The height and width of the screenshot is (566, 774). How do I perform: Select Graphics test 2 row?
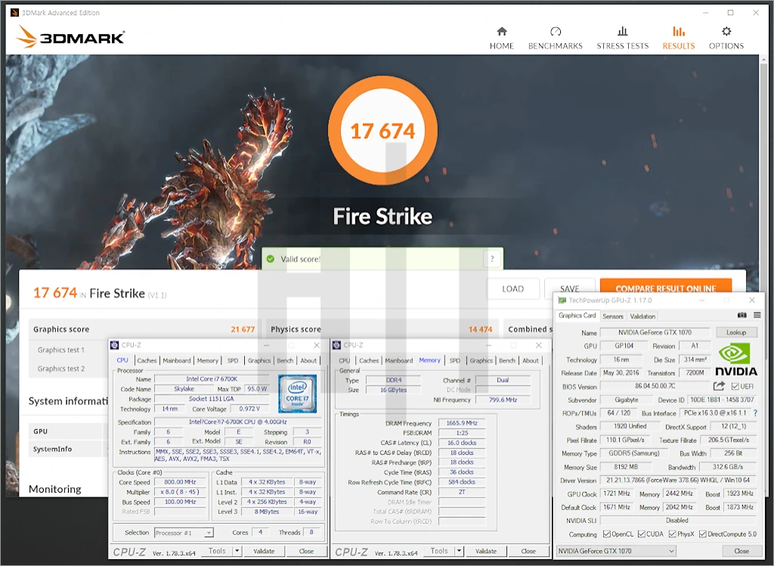pyautogui.click(x=68, y=369)
